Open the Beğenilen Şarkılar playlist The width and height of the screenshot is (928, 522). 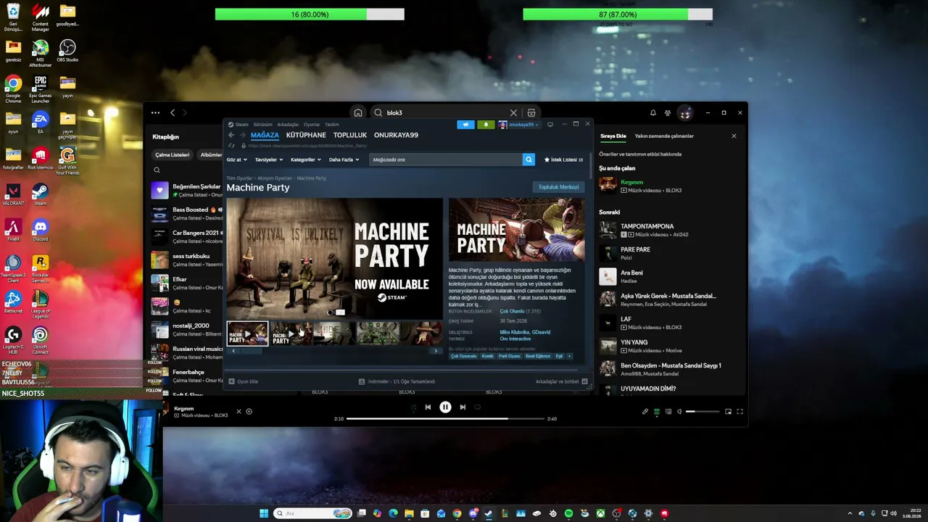point(187,190)
